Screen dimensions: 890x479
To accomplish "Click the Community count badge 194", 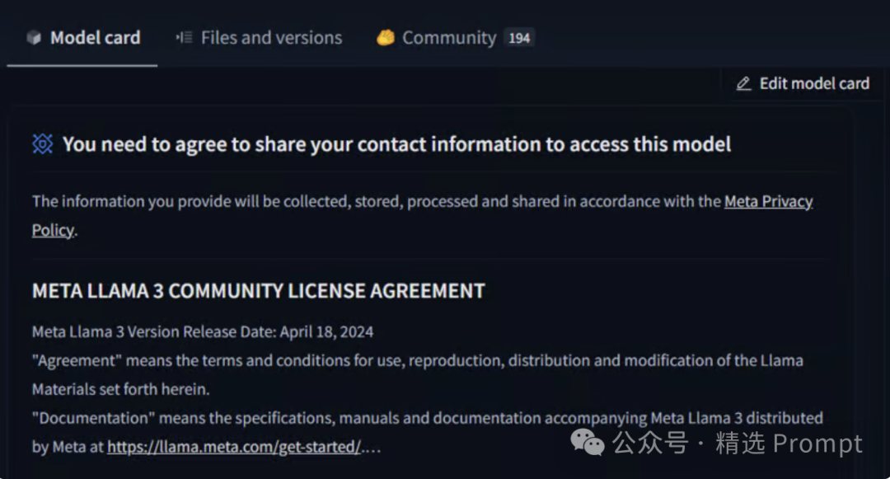I will pos(519,38).
